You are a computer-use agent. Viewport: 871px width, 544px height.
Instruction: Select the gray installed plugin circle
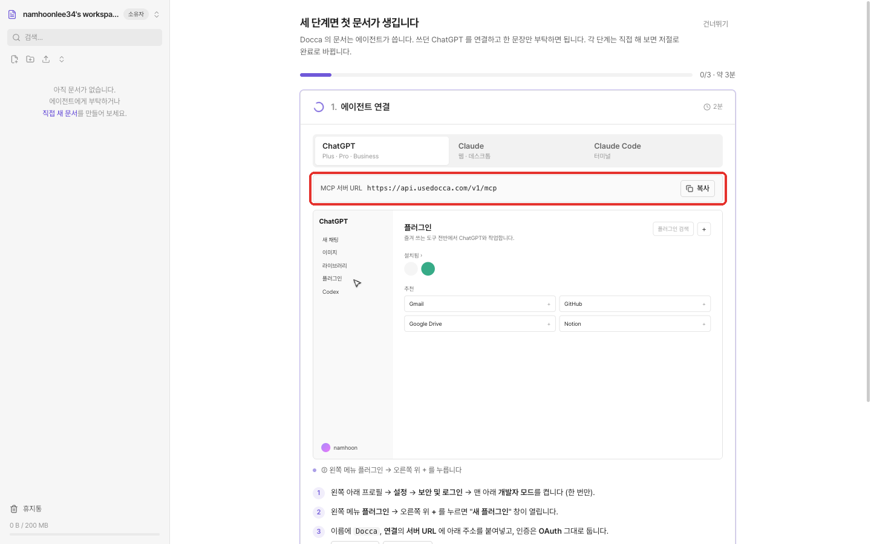(x=411, y=269)
